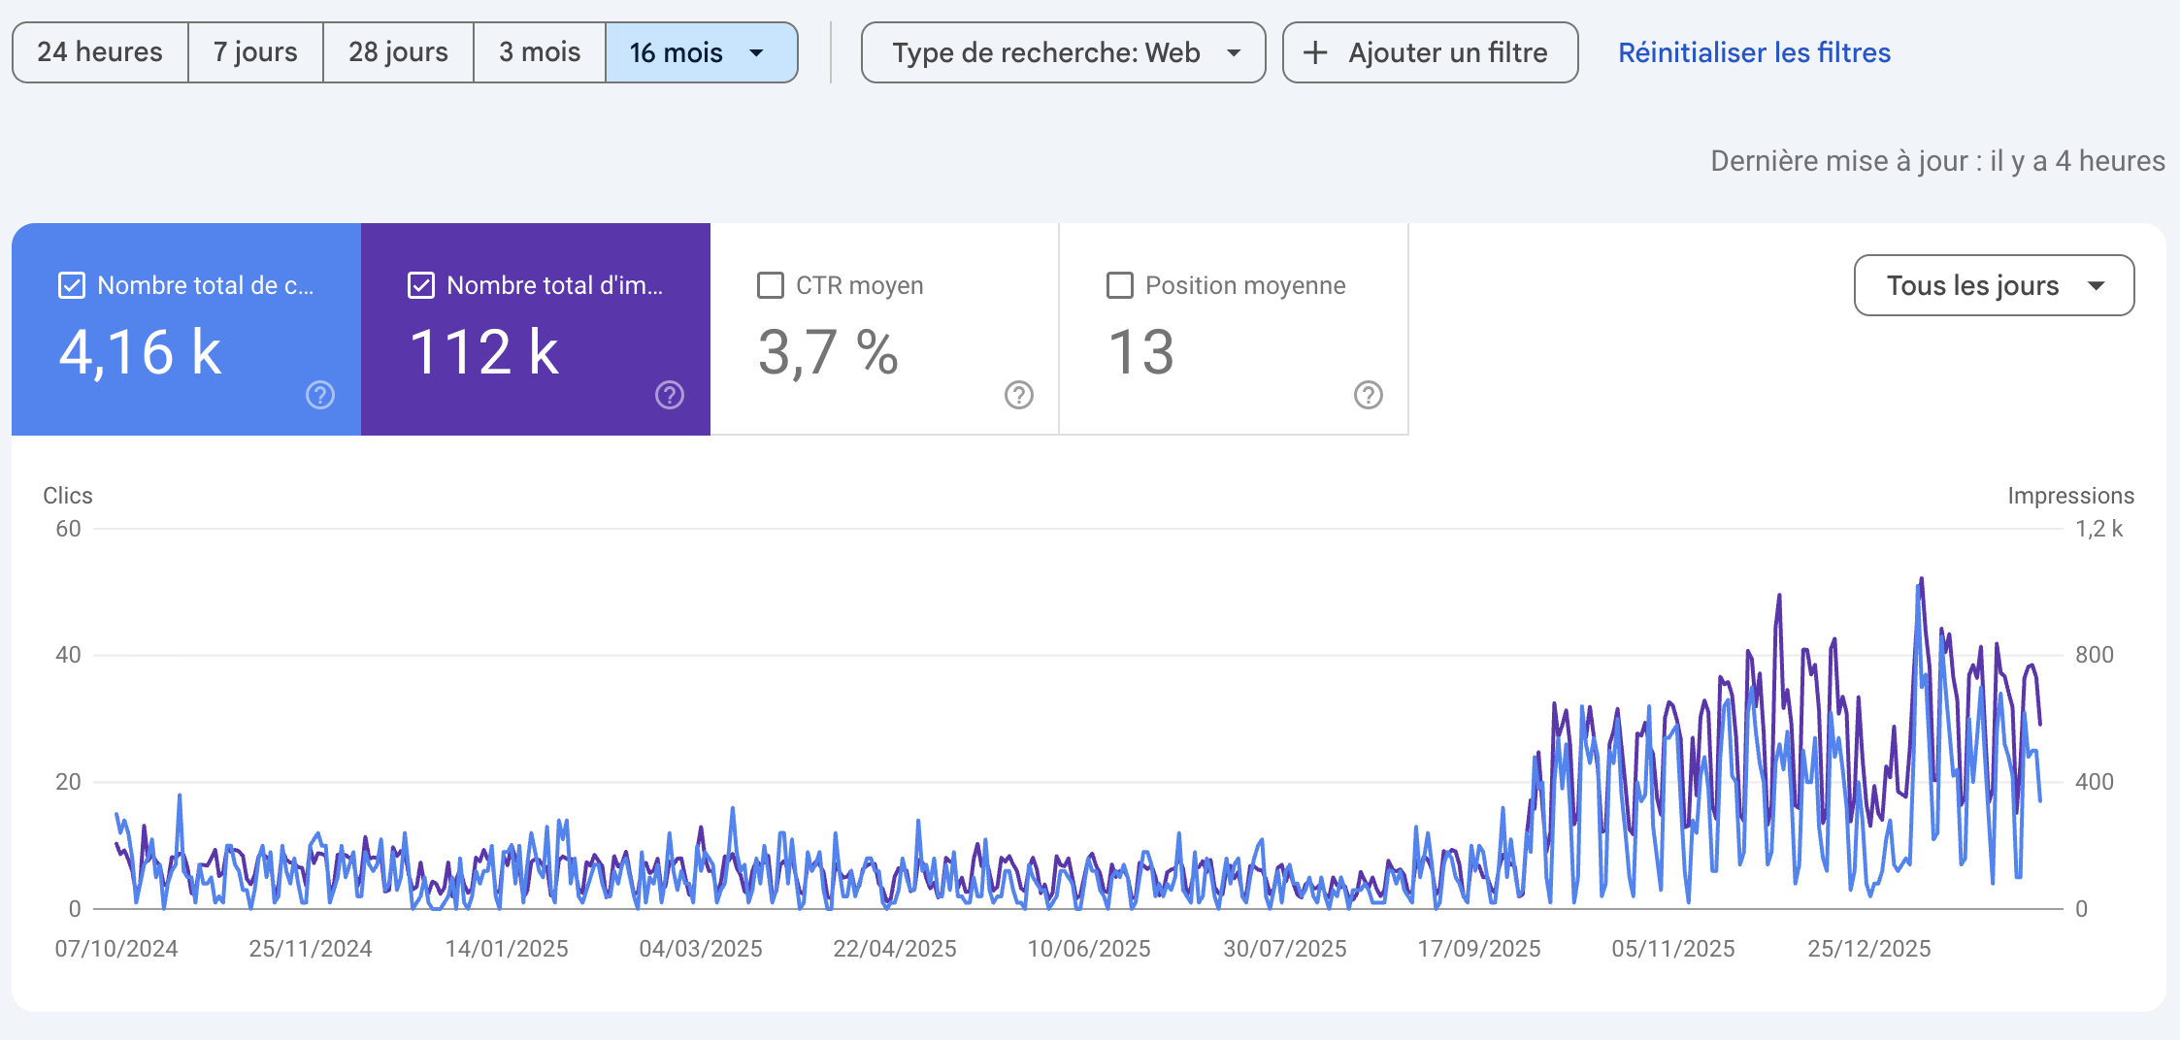Click the 07/10/2024 date label

(116, 949)
